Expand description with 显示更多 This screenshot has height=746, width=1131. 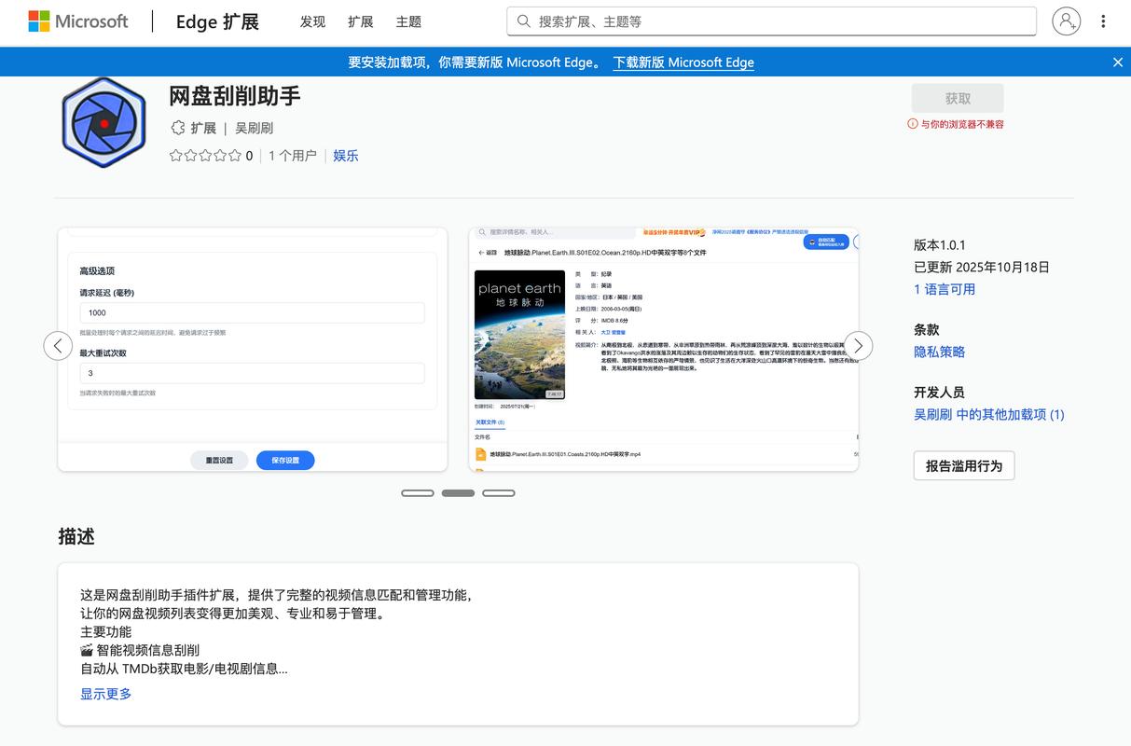[106, 694]
